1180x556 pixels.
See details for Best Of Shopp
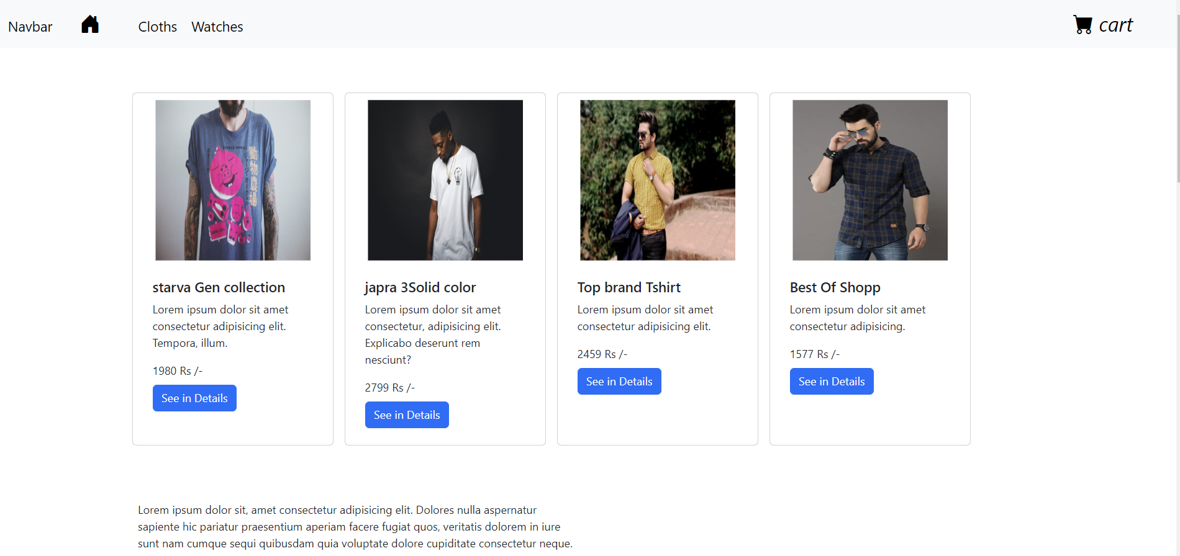[x=832, y=382]
